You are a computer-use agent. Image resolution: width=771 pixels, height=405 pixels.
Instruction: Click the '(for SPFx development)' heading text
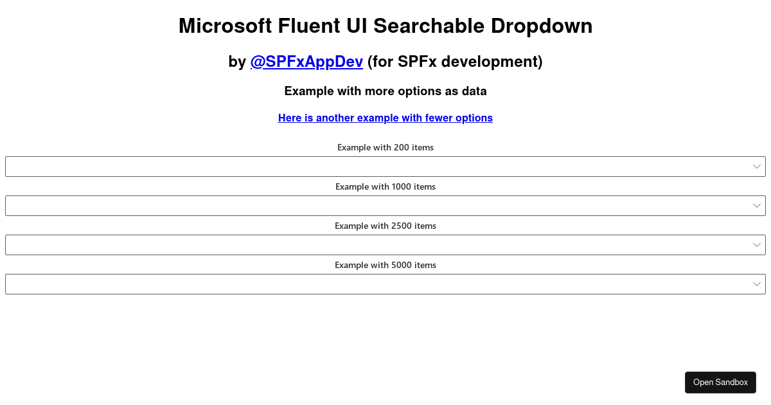coord(455,62)
